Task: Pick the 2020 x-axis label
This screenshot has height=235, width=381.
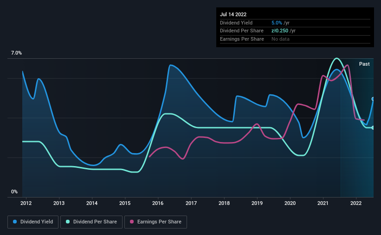Action: click(290, 203)
